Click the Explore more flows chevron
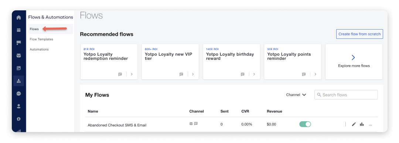The height and width of the screenshot is (143, 399). pyautogui.click(x=353, y=57)
